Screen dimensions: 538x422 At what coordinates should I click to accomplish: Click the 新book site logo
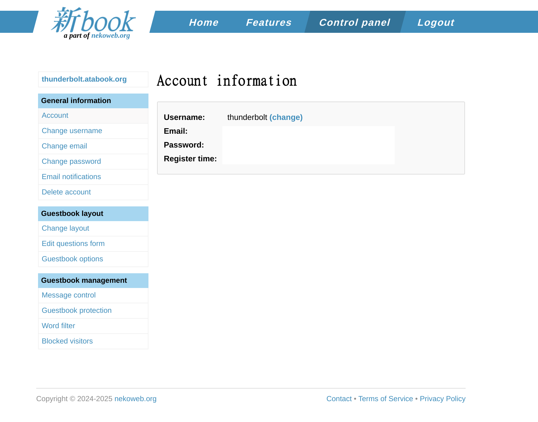(x=93, y=21)
